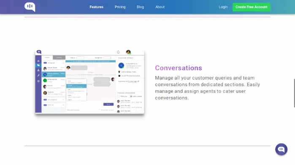Screen dimensions: 295x165
Task: Go to the Blog page
Action: (x=140, y=7)
